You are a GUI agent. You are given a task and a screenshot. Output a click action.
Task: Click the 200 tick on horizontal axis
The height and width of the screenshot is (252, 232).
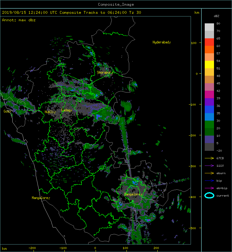click(x=156, y=248)
